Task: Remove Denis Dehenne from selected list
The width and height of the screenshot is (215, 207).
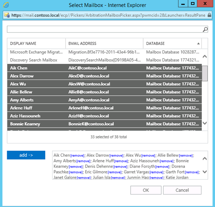Action: pos(120,167)
